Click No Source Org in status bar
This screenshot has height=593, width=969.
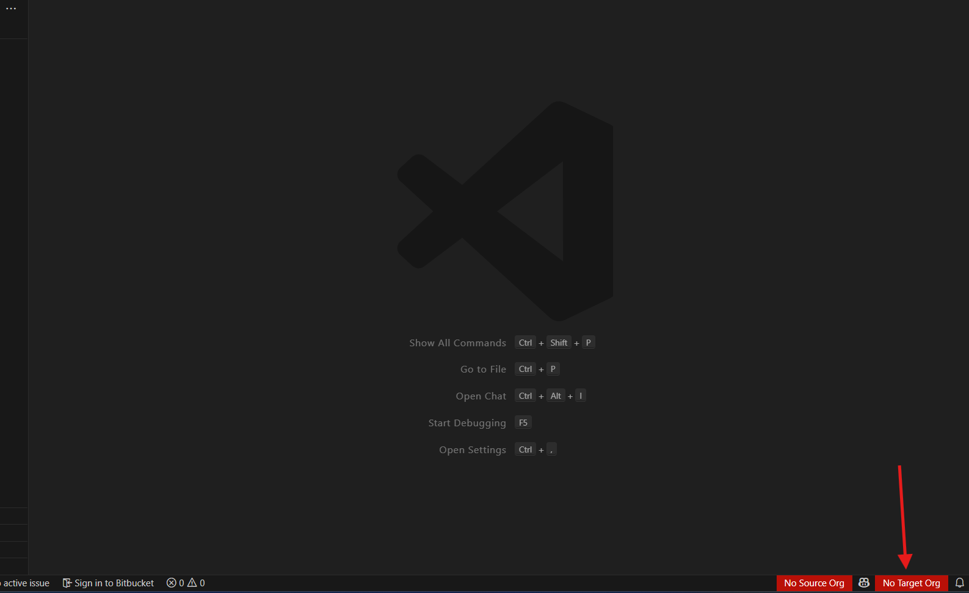coord(814,583)
